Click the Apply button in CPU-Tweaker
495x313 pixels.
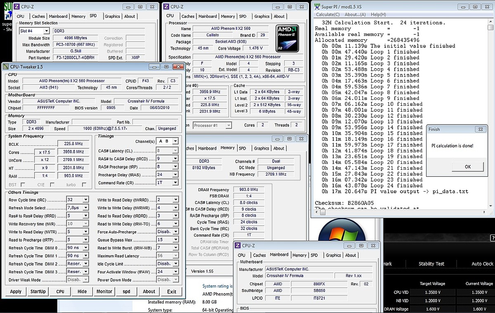pos(16,292)
